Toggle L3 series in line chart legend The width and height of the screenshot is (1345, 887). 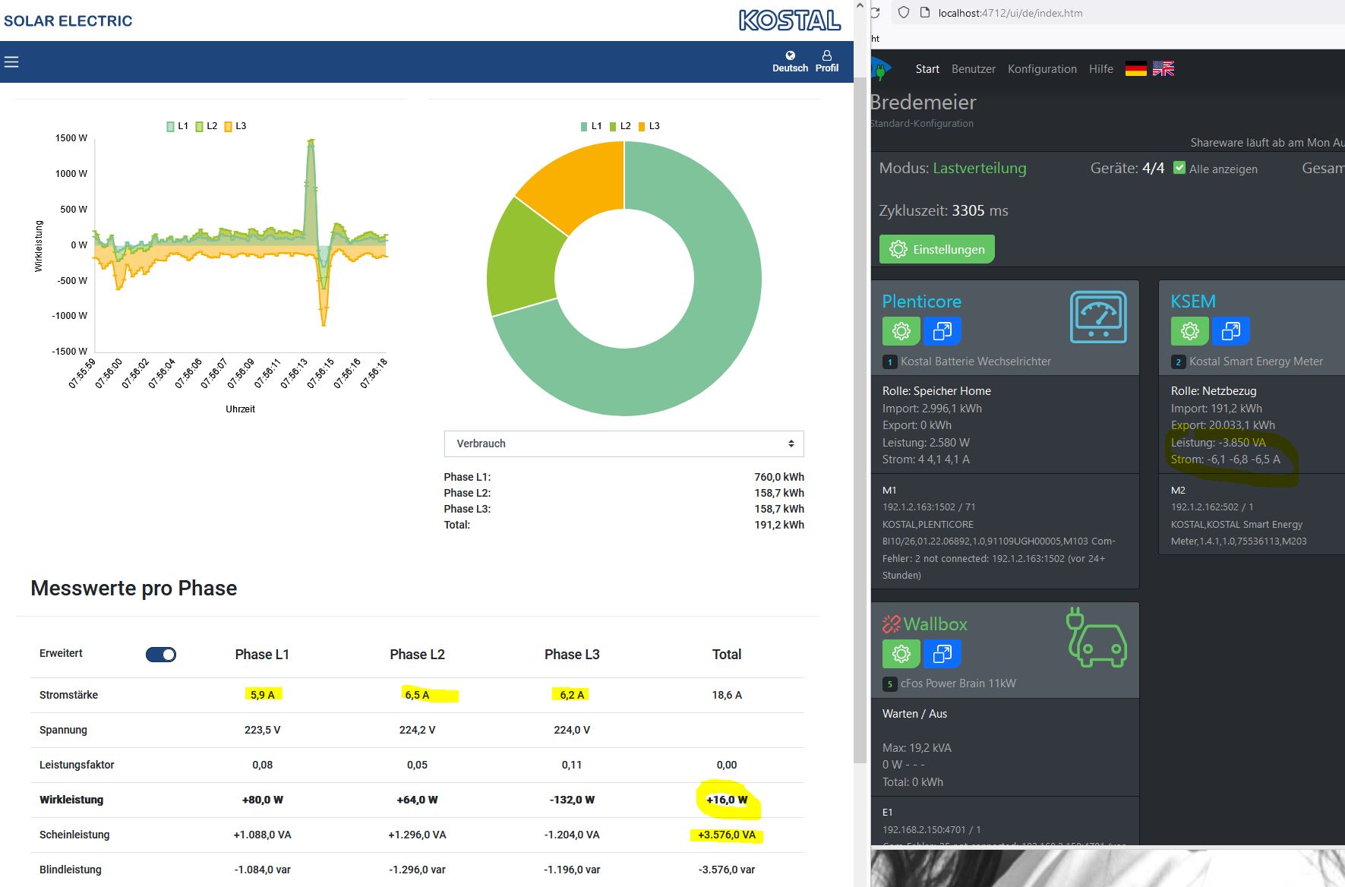235,126
